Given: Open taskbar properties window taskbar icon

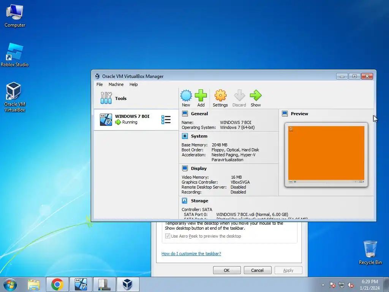Looking at the screenshot, I should 104,284.
